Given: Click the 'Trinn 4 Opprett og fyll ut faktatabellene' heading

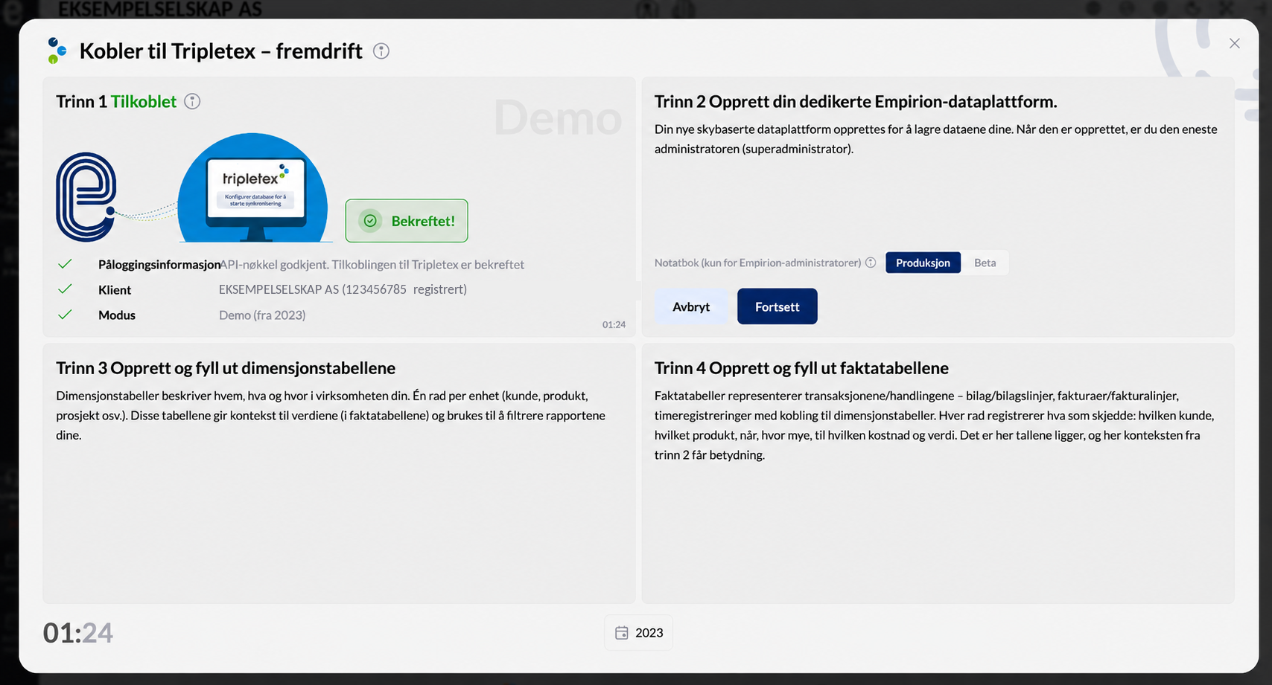Looking at the screenshot, I should click(x=801, y=368).
